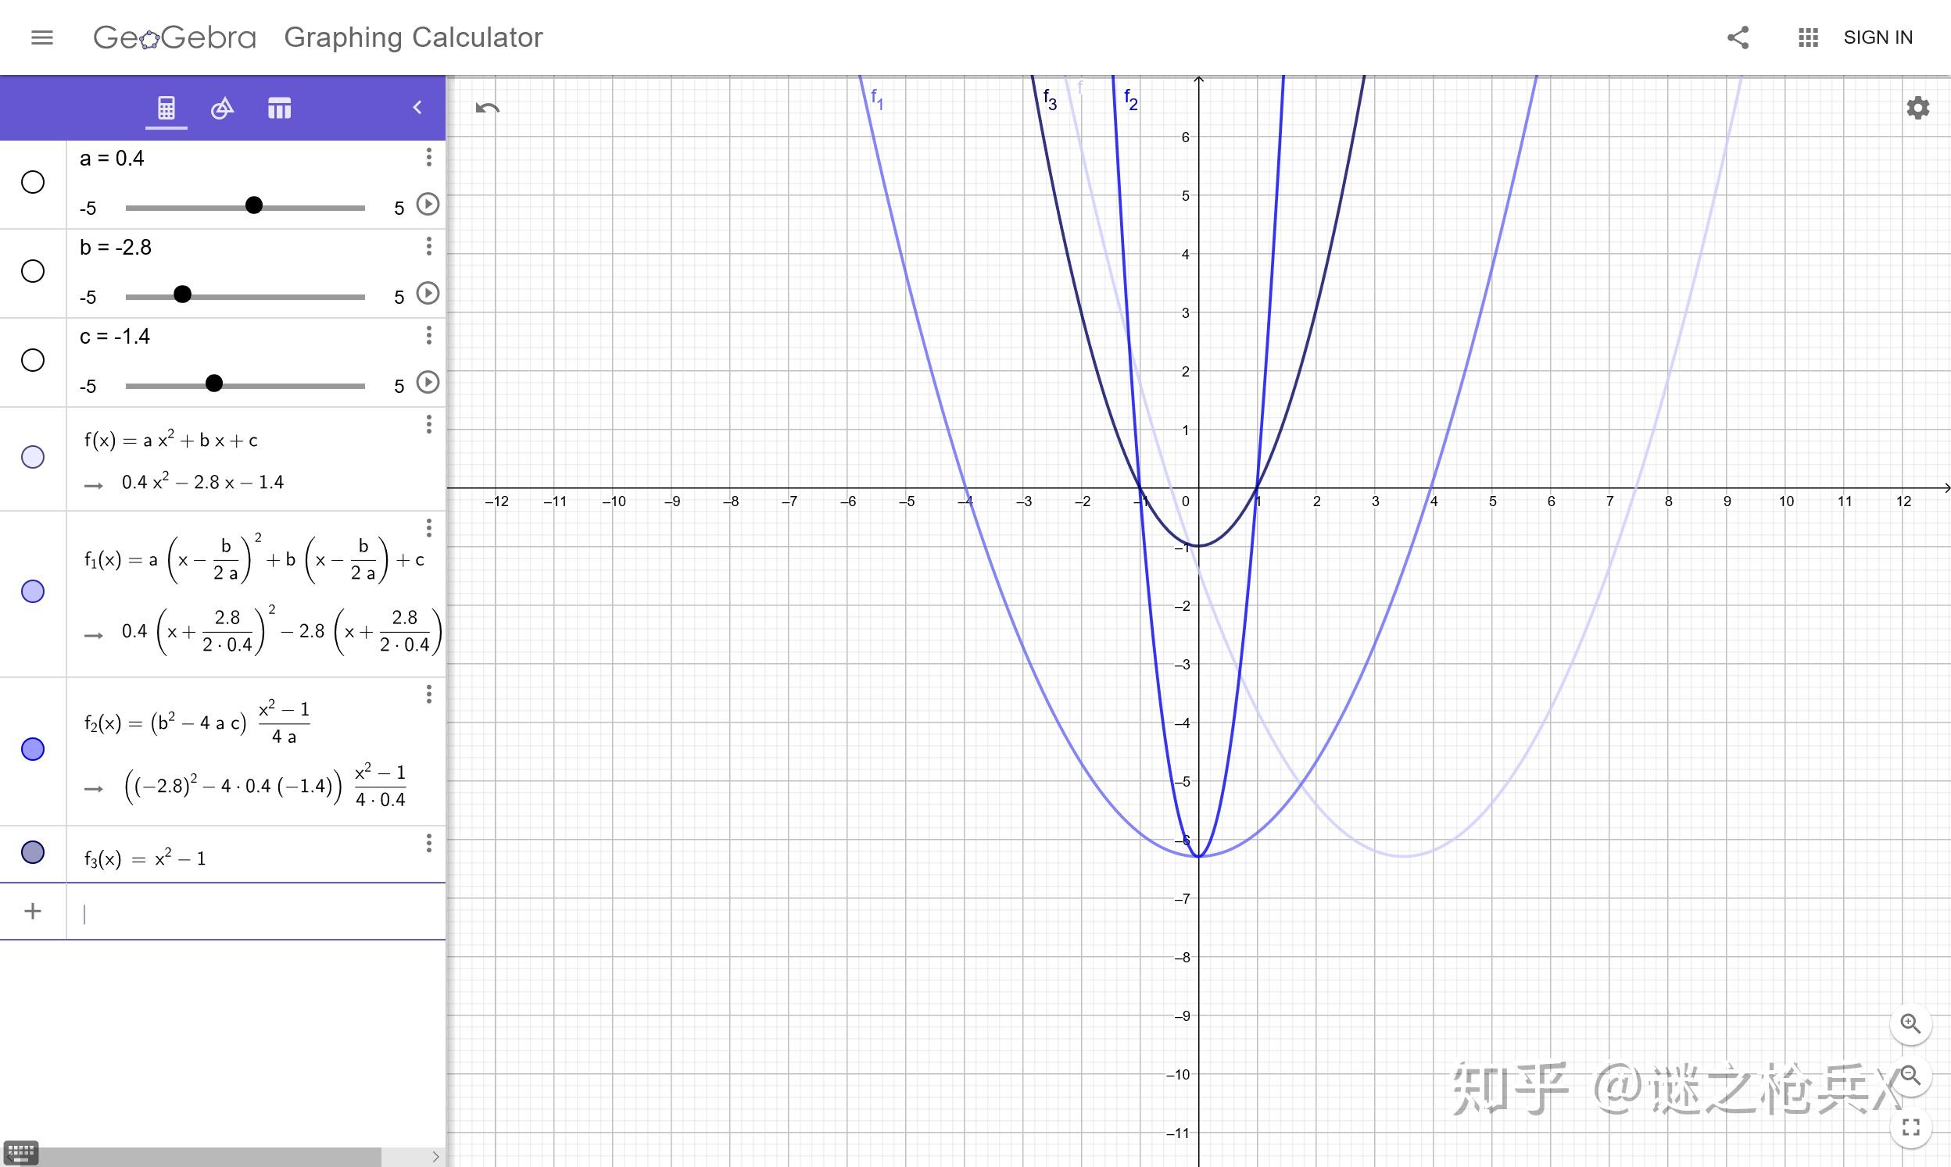The height and width of the screenshot is (1167, 1951).
Task: Open three-dot menu for f2(x)
Action: (x=429, y=694)
